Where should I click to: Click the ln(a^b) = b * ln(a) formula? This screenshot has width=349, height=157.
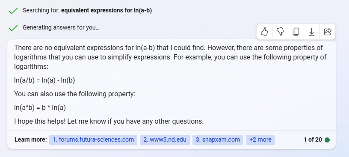pos(40,108)
